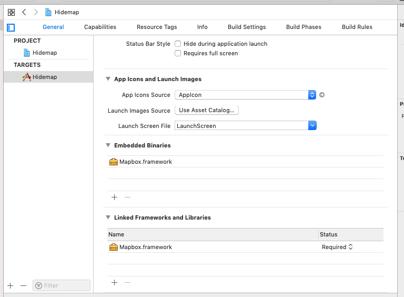Click the Filter search field
This screenshot has width=404, height=297.
[x=62, y=285]
